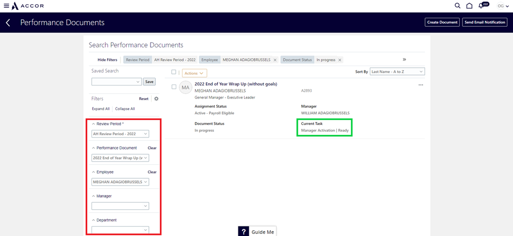
Task: Open the AH Review Period - 2022 dropdown
Action: [x=120, y=134]
